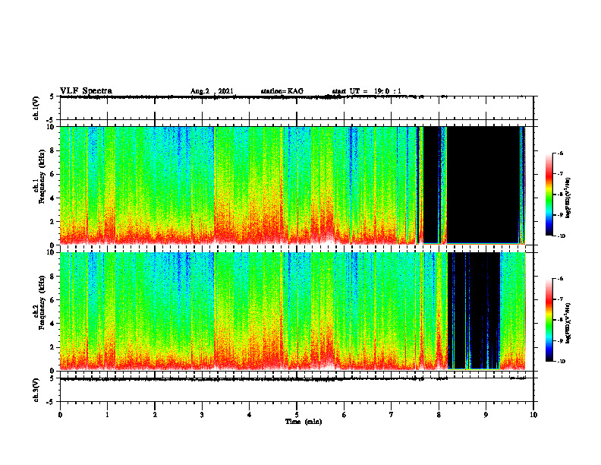Click the ch.2 colorbar "log(PSD)" unit label
Screen dimensions: 601x465
point(568,324)
